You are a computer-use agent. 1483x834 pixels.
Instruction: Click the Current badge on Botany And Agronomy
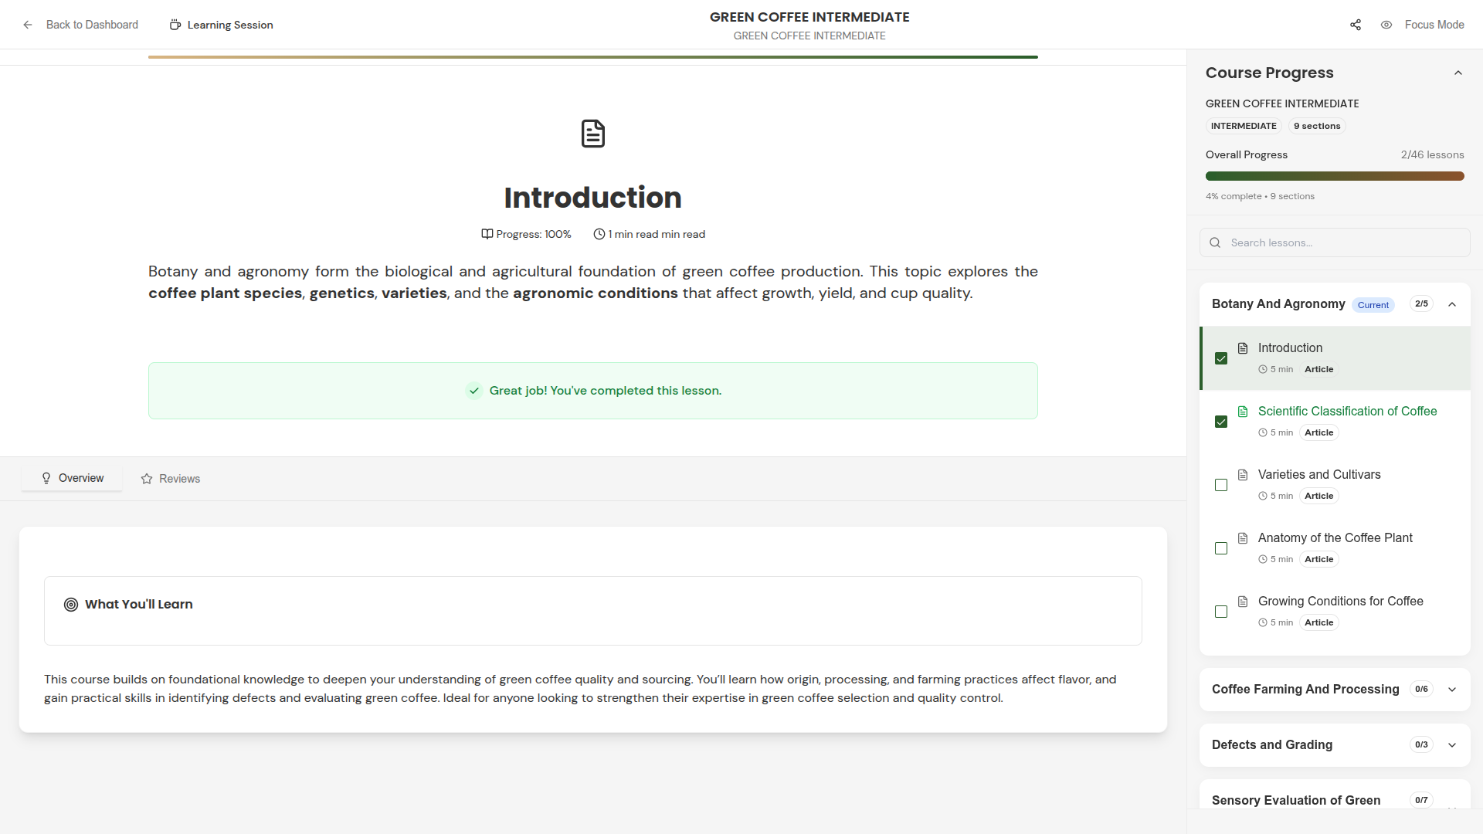[x=1373, y=305]
